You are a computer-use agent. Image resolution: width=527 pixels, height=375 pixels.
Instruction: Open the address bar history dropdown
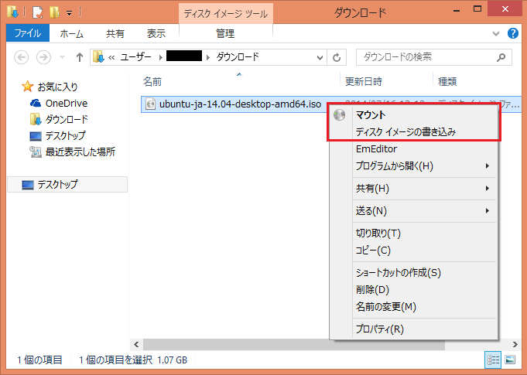coord(320,58)
